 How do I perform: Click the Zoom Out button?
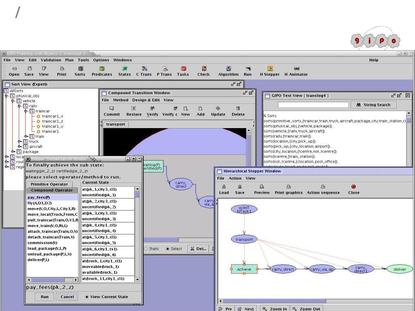tap(307, 309)
